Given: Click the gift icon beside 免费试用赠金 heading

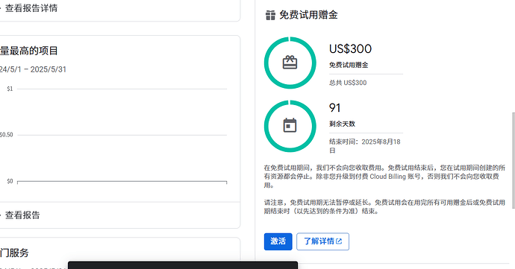Looking at the screenshot, I should [270, 15].
